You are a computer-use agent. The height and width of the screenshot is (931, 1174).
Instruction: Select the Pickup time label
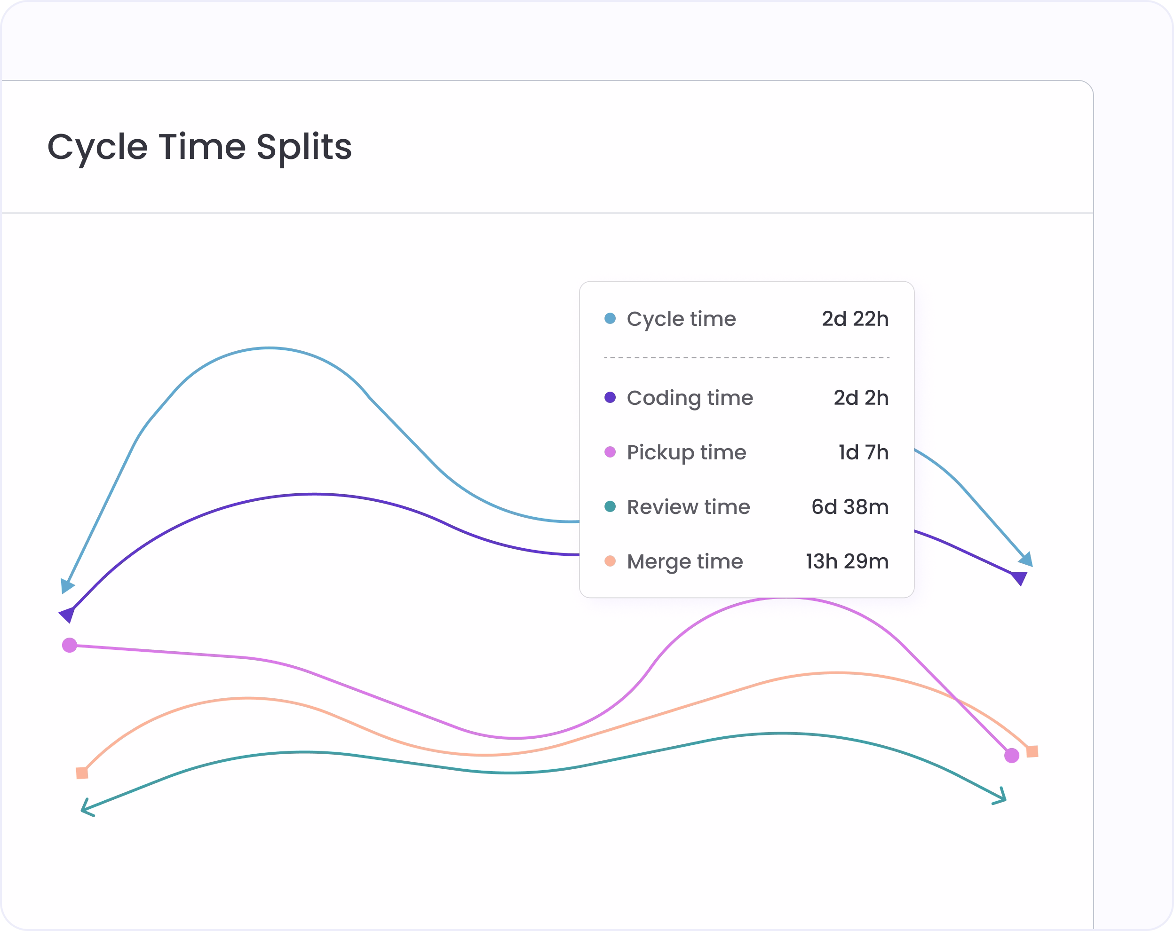686,453
